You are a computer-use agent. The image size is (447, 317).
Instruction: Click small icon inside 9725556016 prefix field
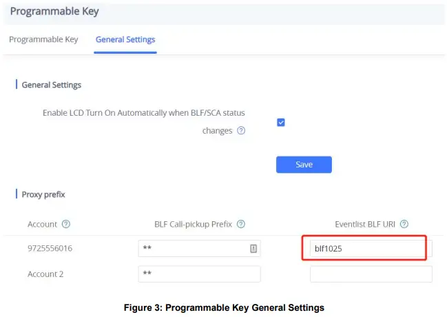(253, 248)
